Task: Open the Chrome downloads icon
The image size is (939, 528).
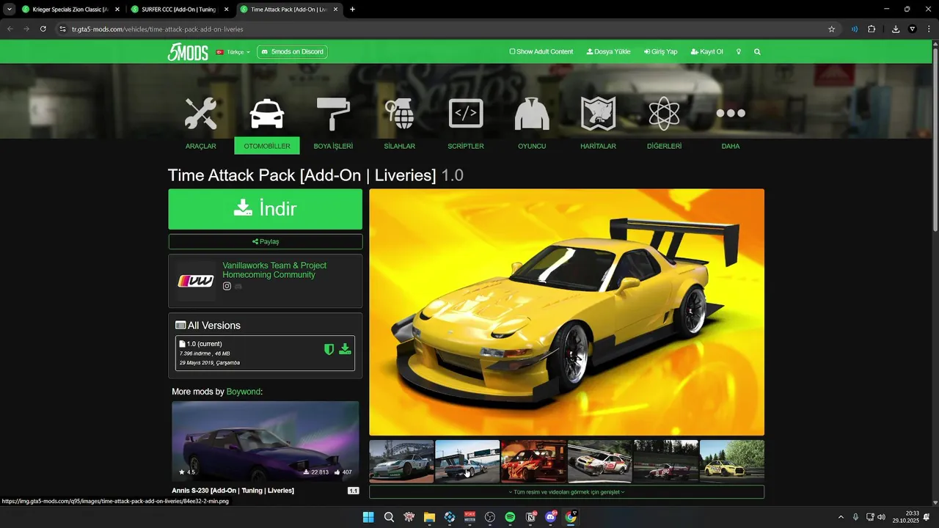Action: 896,29
